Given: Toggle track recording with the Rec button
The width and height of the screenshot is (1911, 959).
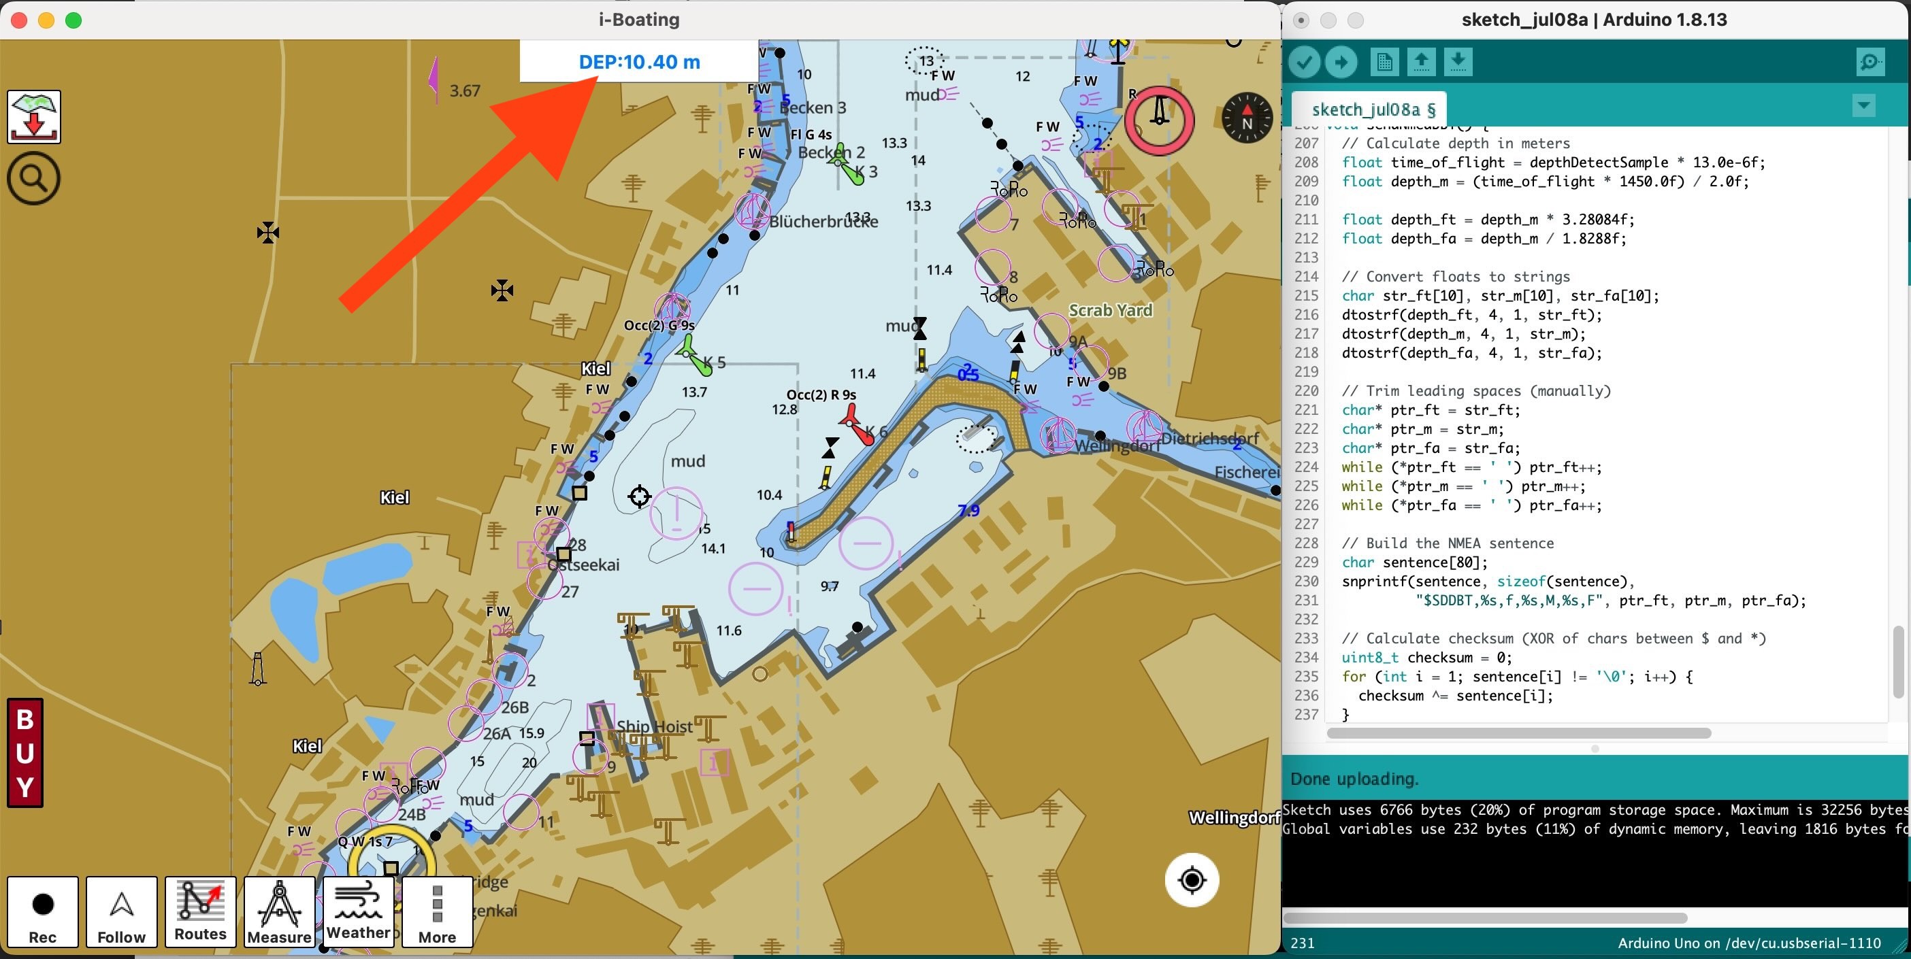Looking at the screenshot, I should [x=42, y=911].
